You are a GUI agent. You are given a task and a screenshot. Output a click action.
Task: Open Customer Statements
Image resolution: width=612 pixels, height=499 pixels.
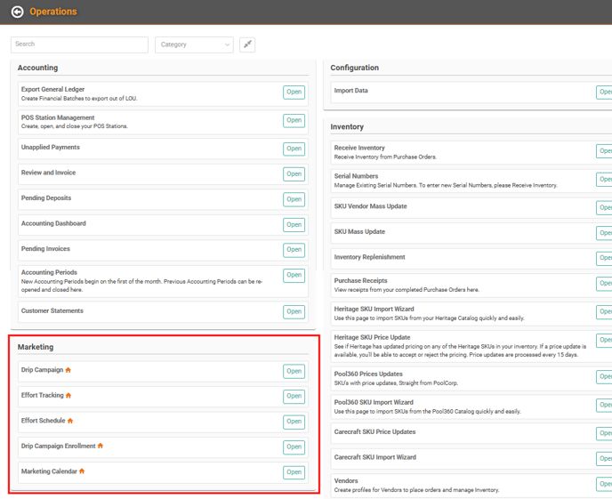pyautogui.click(x=294, y=312)
